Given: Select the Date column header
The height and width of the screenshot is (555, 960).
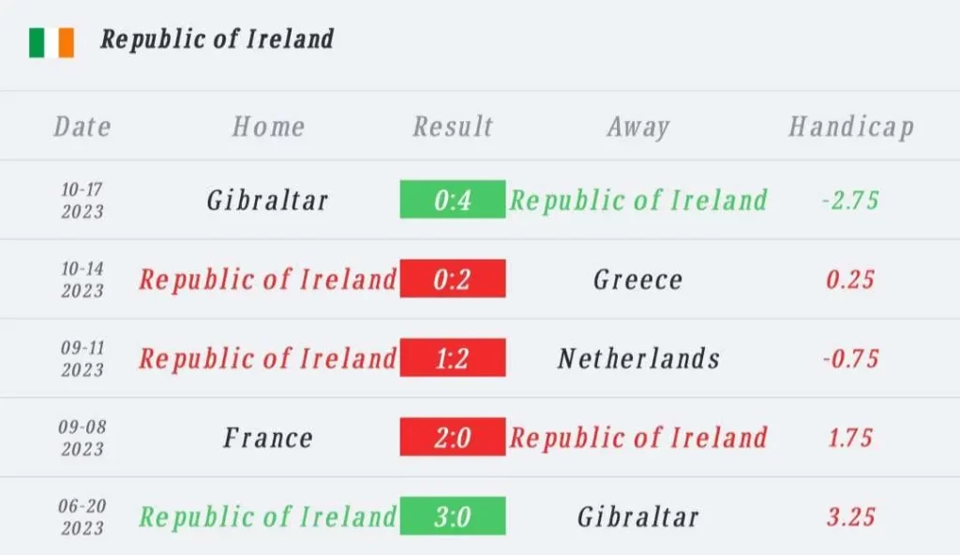Looking at the screenshot, I should pos(82,127).
